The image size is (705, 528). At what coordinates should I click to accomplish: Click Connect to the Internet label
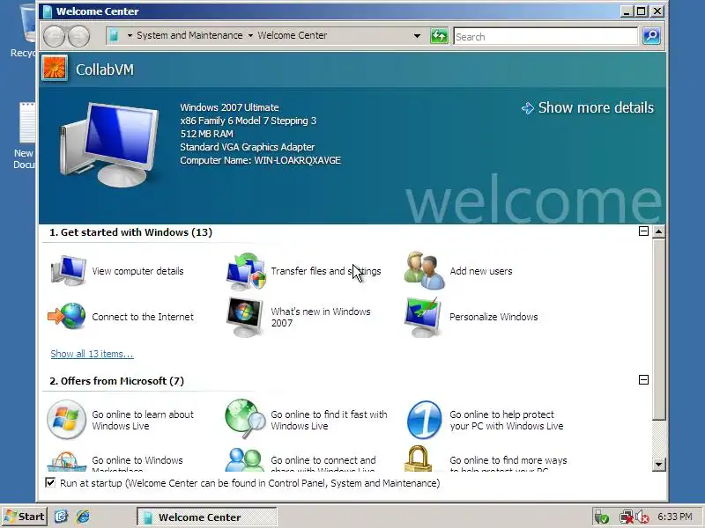[143, 317]
